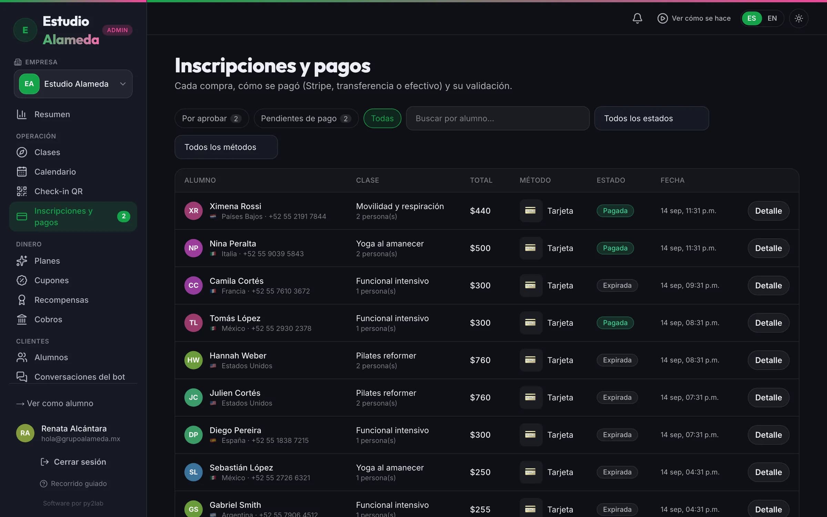
Task: Filter by Por aprobar
Action: (212, 119)
